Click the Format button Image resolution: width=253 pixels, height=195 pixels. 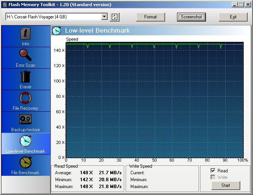click(150, 17)
